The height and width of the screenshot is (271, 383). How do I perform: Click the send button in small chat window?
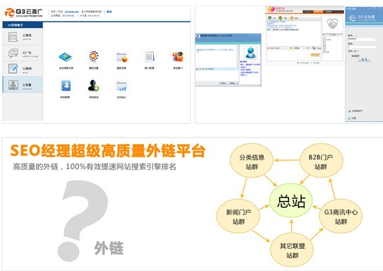coord(232,83)
